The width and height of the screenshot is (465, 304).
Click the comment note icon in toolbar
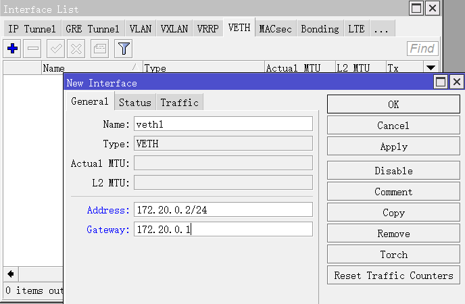(99, 49)
